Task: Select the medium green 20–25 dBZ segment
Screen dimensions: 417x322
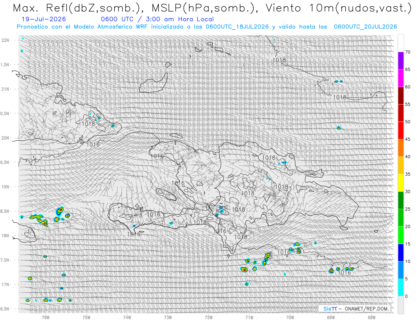Action: (401, 218)
